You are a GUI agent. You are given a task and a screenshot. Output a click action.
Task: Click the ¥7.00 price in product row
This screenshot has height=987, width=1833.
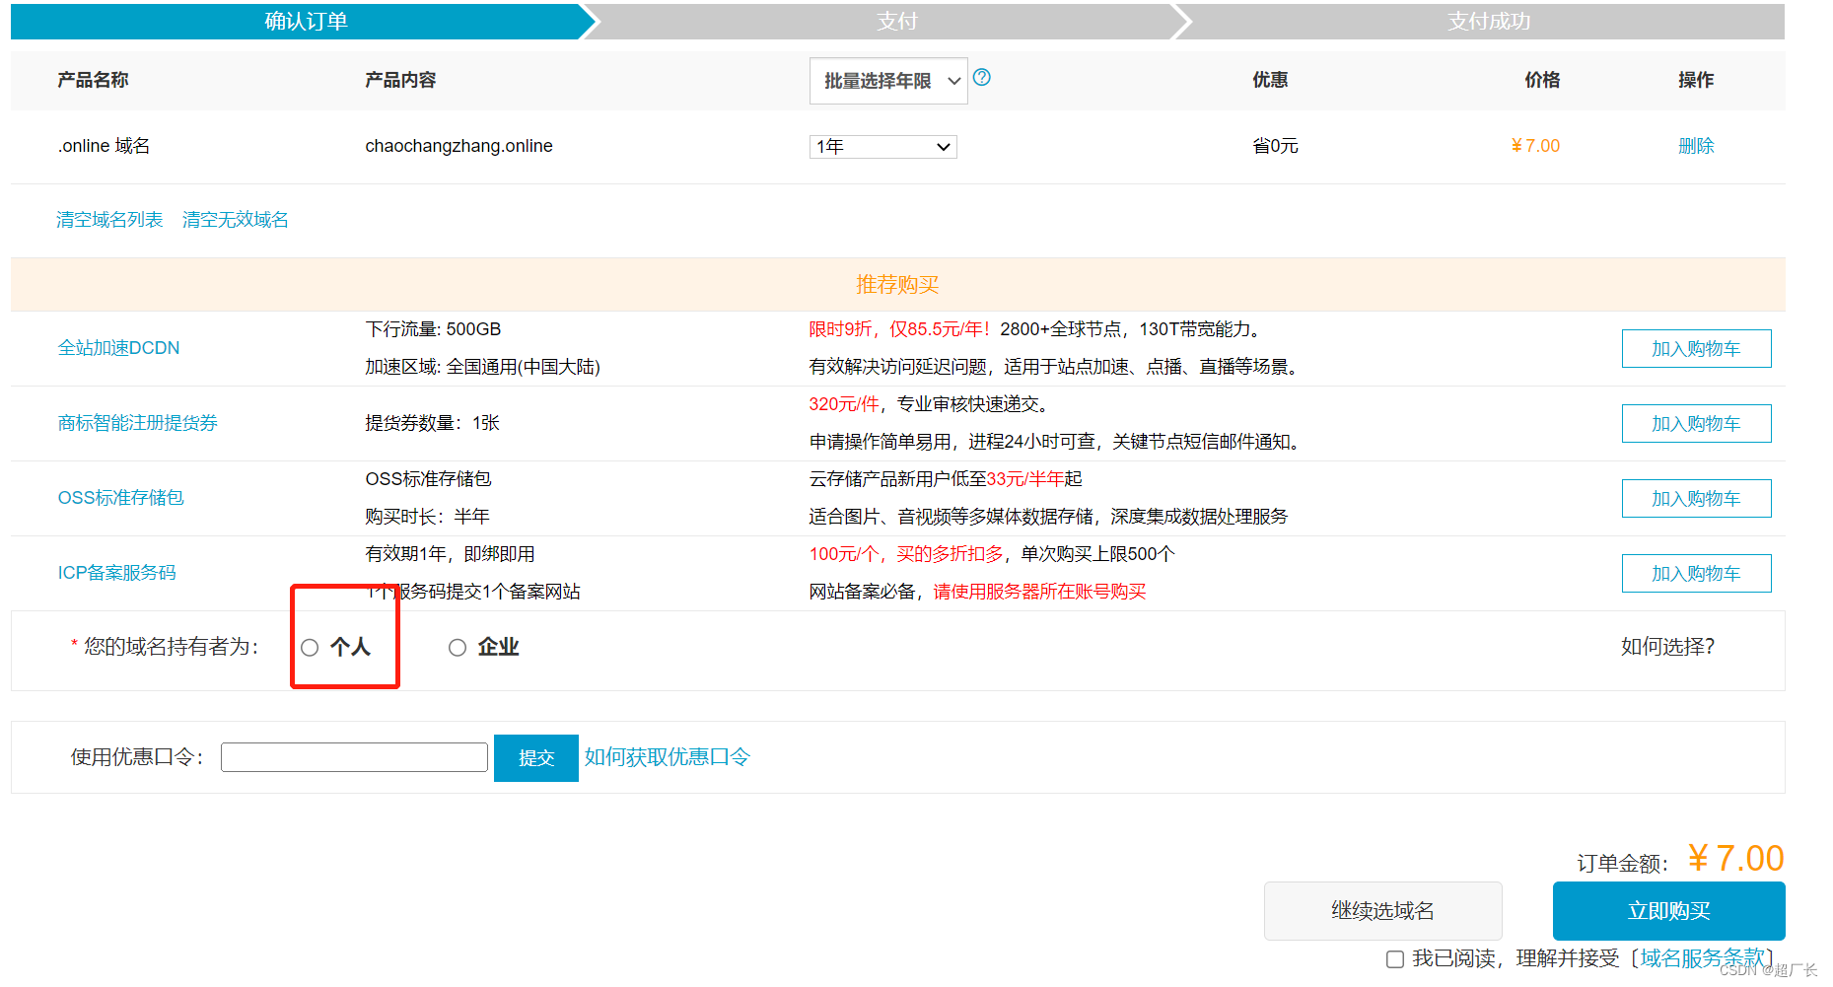(x=1535, y=146)
